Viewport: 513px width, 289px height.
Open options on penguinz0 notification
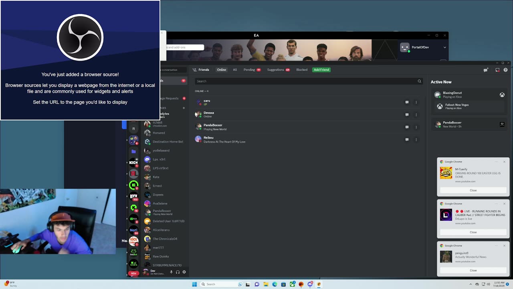(x=497, y=246)
